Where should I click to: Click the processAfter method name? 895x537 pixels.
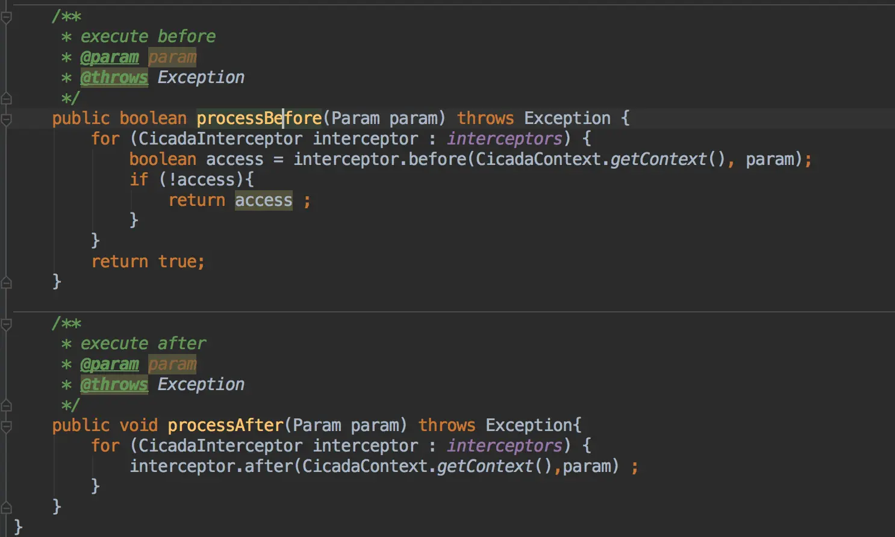(x=225, y=425)
